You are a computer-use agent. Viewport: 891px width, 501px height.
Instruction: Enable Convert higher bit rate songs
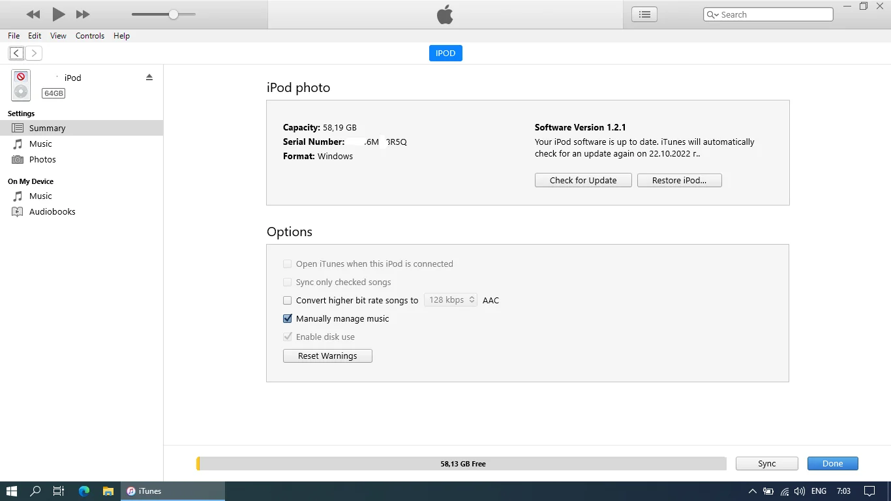(288, 301)
